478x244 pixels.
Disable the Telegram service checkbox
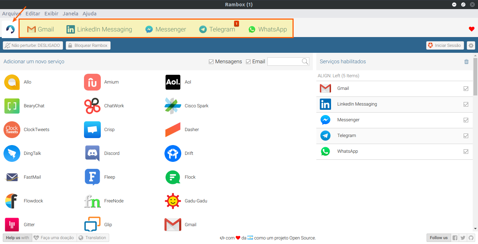pos(466,136)
